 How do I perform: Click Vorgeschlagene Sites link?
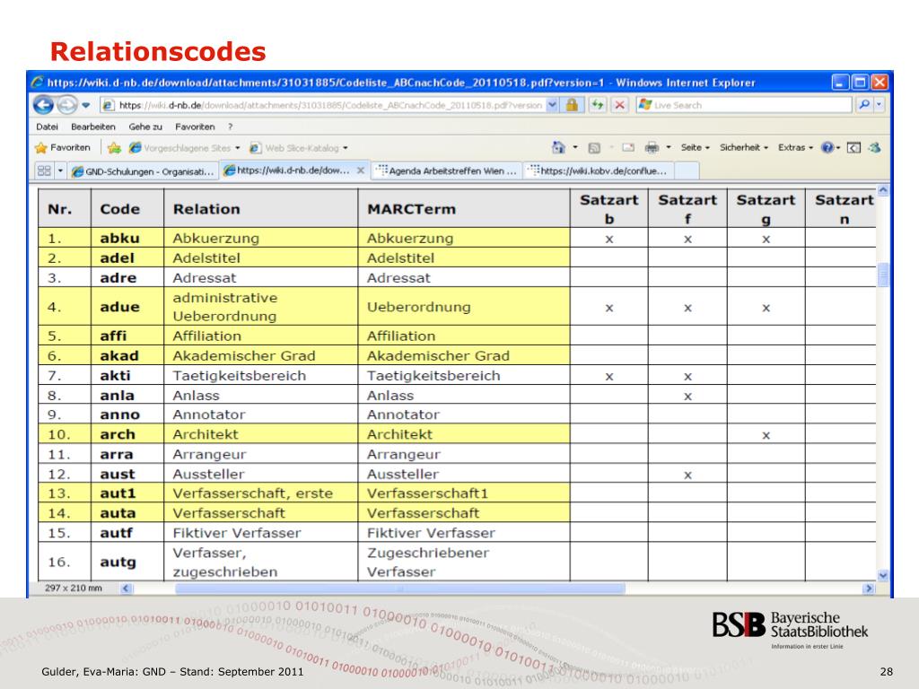click(x=179, y=148)
